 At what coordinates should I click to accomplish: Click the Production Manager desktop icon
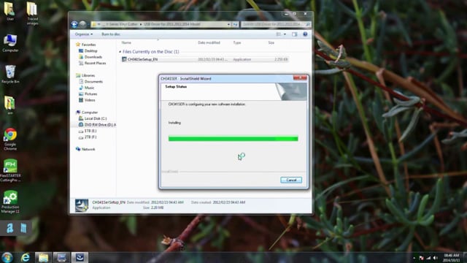coord(10,202)
